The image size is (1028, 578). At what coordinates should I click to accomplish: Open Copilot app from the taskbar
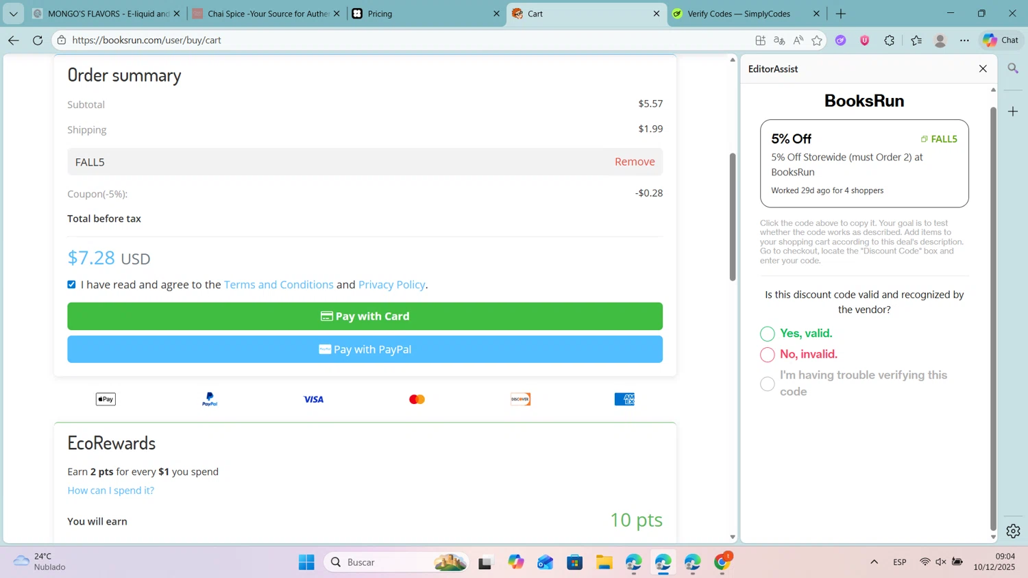(x=515, y=562)
